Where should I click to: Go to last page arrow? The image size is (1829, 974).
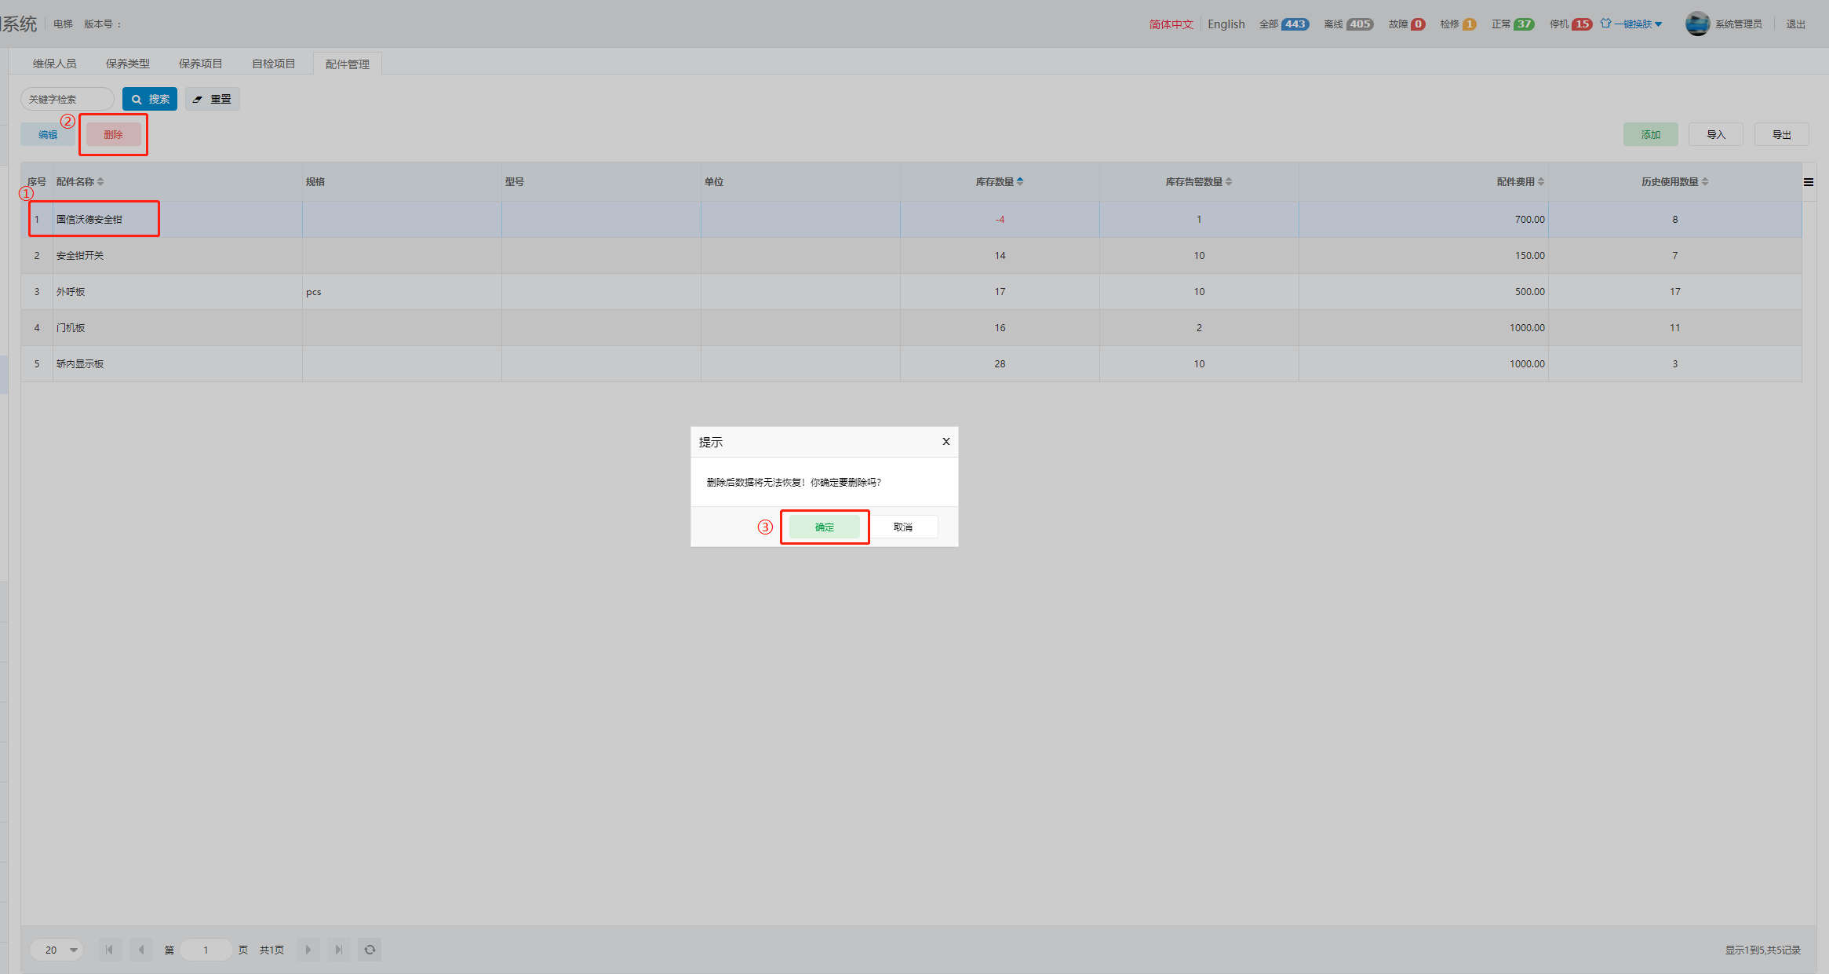338,950
